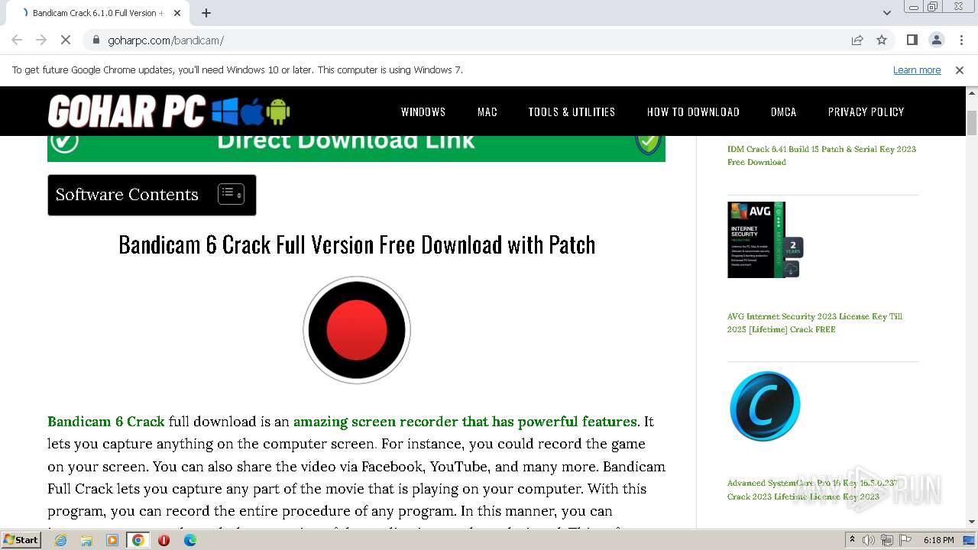
Task: Open TOOLS & UTILITIES menu
Action: pos(572,112)
